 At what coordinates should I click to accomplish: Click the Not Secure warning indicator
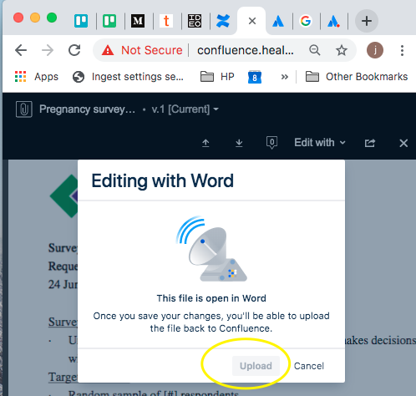pyautogui.click(x=142, y=50)
